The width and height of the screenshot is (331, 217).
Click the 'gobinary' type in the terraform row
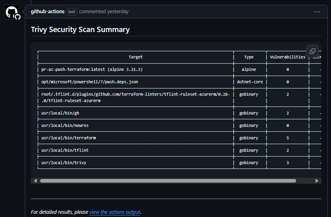[x=249, y=138]
